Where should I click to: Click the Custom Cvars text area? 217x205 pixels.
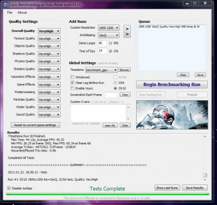[98, 113]
